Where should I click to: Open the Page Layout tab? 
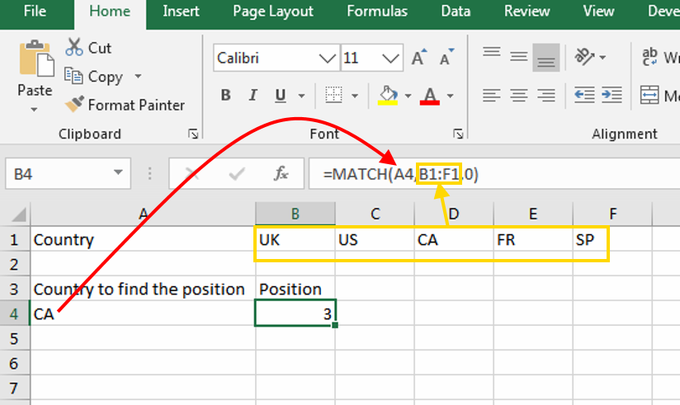(x=272, y=12)
